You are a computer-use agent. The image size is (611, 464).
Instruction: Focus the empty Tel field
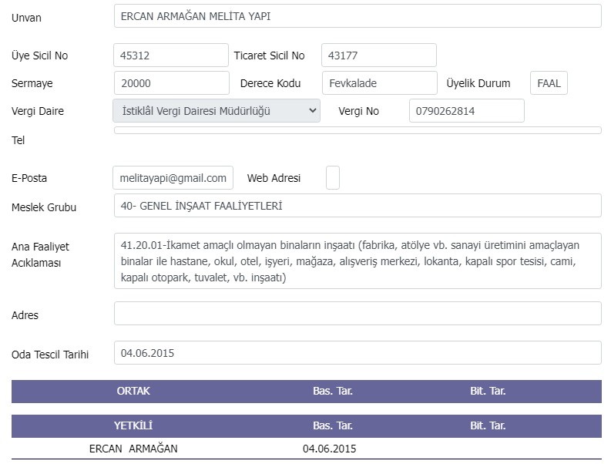click(x=358, y=130)
